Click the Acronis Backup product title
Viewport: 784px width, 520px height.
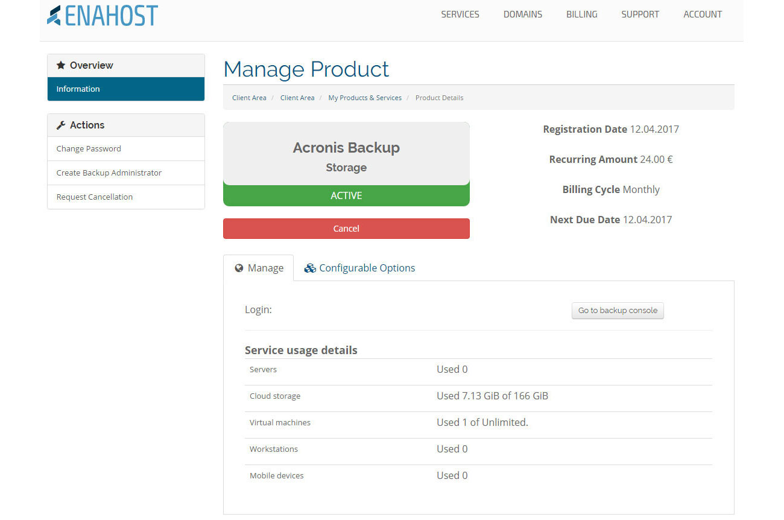click(x=346, y=148)
